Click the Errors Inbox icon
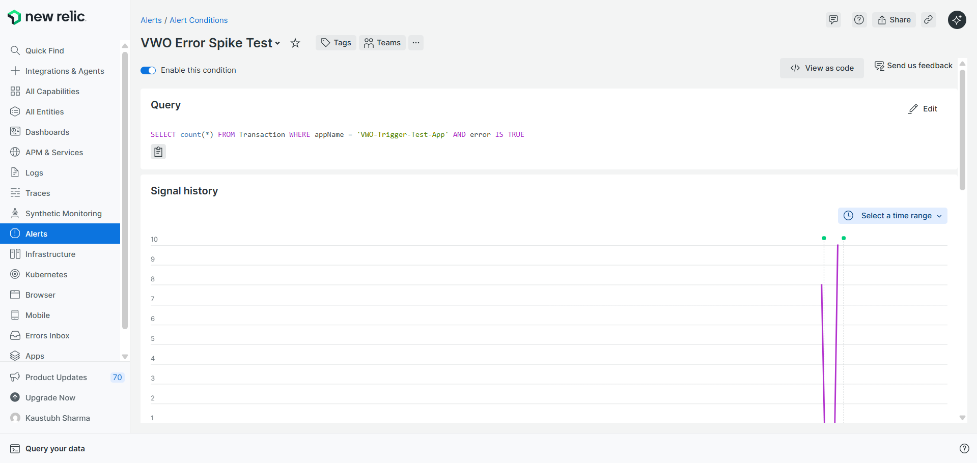The height and width of the screenshot is (463, 977). [15, 335]
